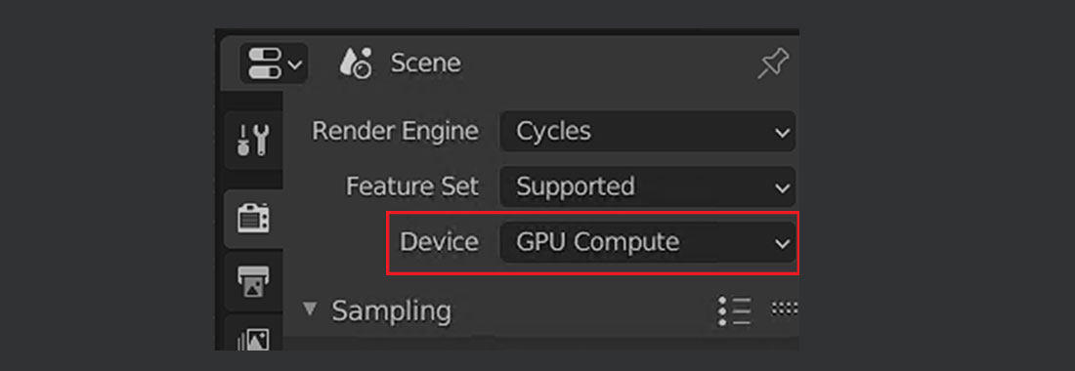Screen dimensions: 1075x371
Task: Open the Render properties camera tab
Action: pyautogui.click(x=253, y=219)
